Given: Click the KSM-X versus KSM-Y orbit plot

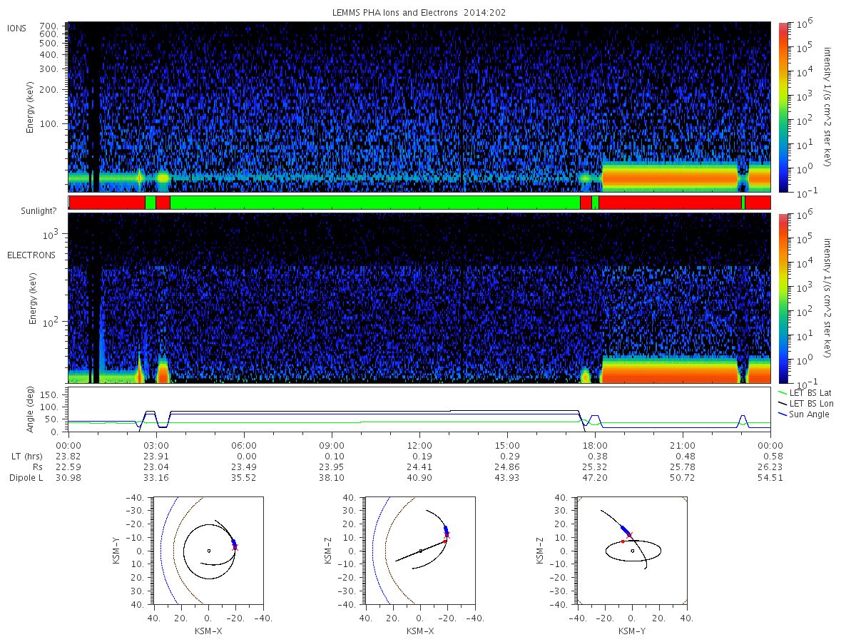Looking at the screenshot, I should pyautogui.click(x=208, y=551).
